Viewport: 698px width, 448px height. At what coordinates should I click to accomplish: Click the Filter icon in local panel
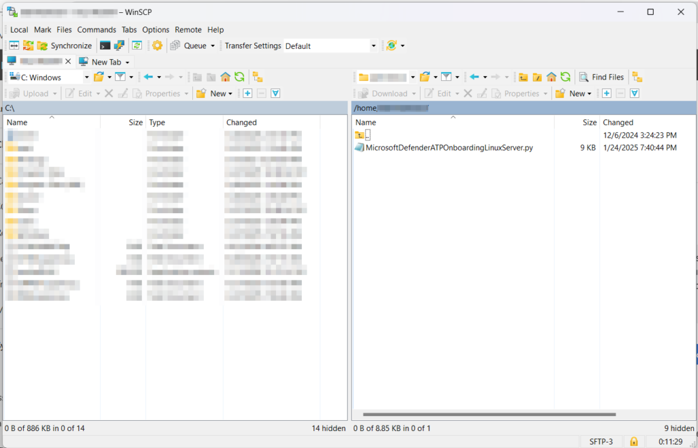coord(120,78)
